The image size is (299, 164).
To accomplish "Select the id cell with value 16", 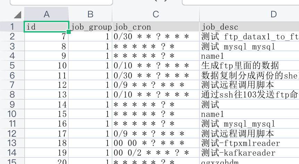I will [x=46, y=124].
